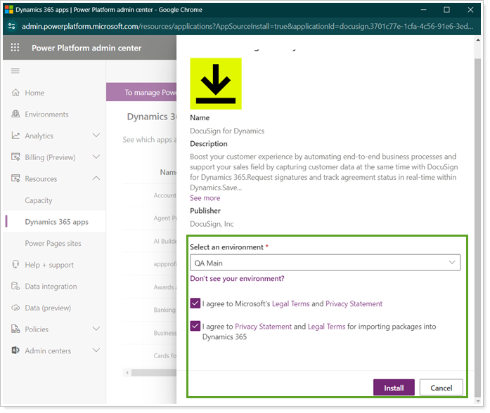
Task: Click the See more description link
Action: point(205,198)
